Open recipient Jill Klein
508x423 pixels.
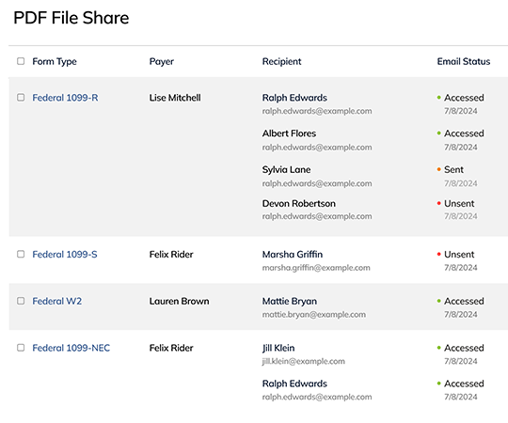point(278,348)
